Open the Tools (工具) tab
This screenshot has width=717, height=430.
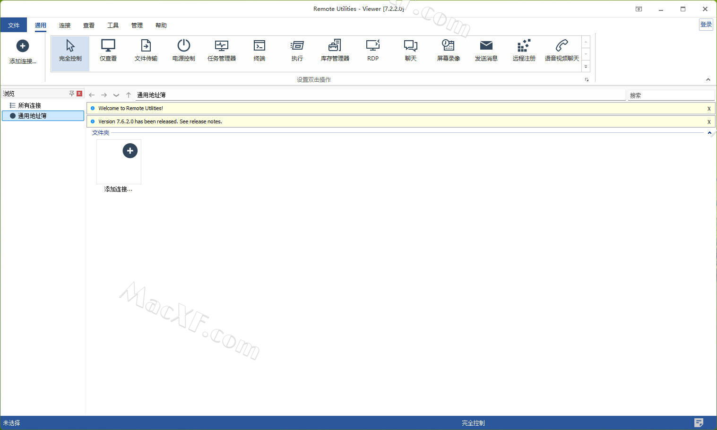(113, 25)
